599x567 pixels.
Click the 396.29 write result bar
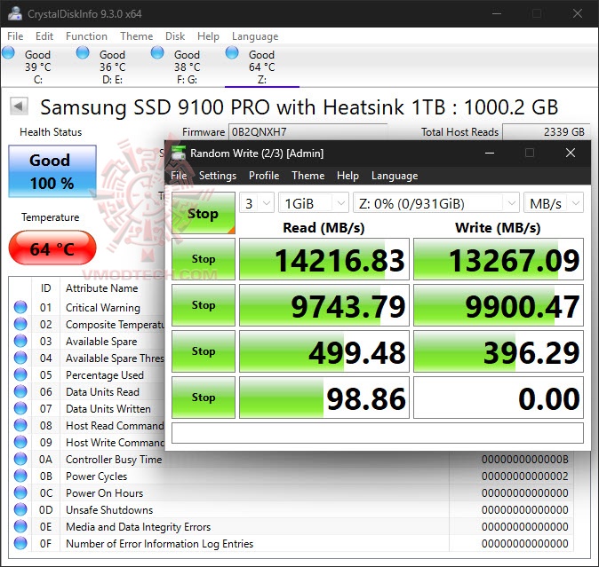click(499, 351)
